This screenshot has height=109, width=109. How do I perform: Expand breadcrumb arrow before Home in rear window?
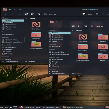[26, 19]
